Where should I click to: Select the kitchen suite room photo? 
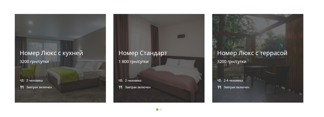60,58
